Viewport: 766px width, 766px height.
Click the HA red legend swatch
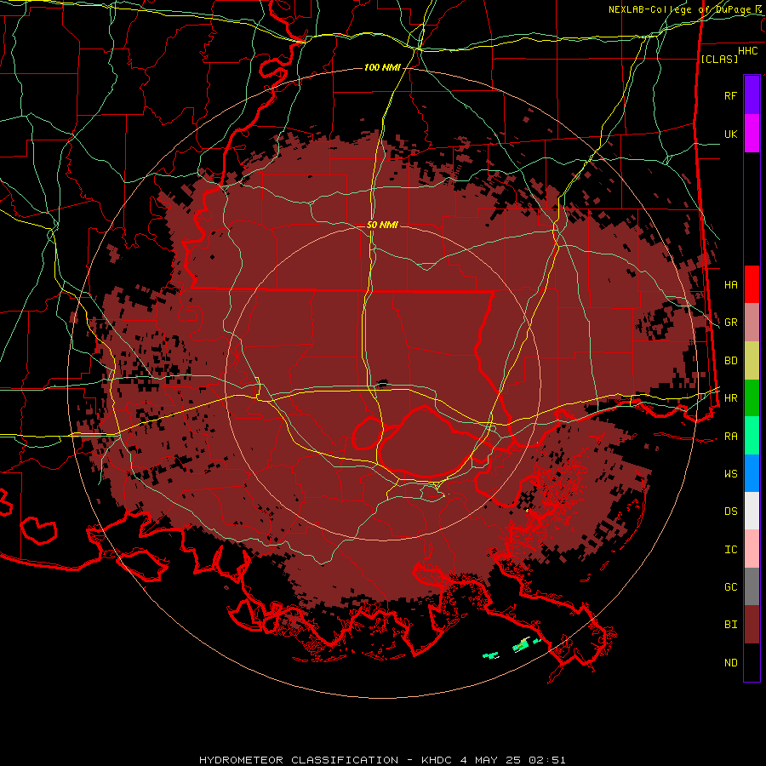tap(752, 284)
